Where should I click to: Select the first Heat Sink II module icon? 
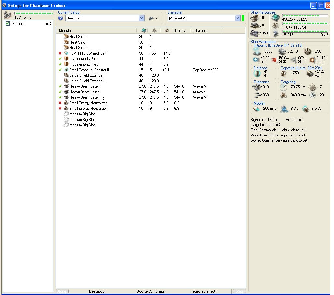[66, 37]
